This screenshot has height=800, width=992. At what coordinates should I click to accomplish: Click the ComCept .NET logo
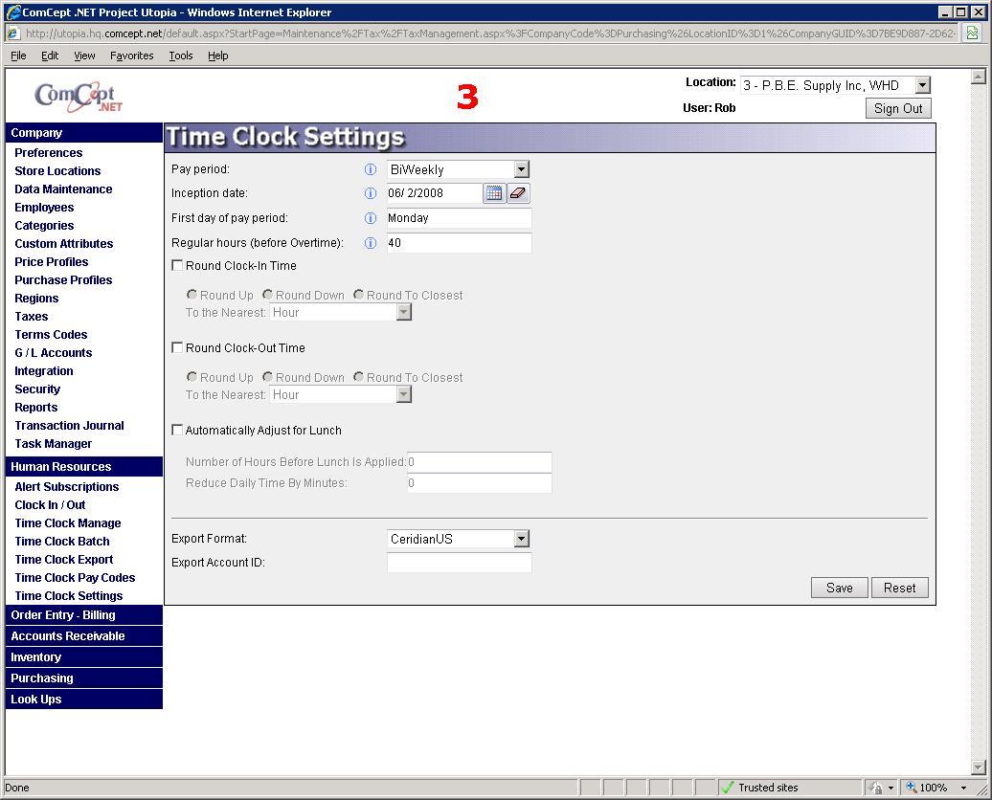[79, 97]
